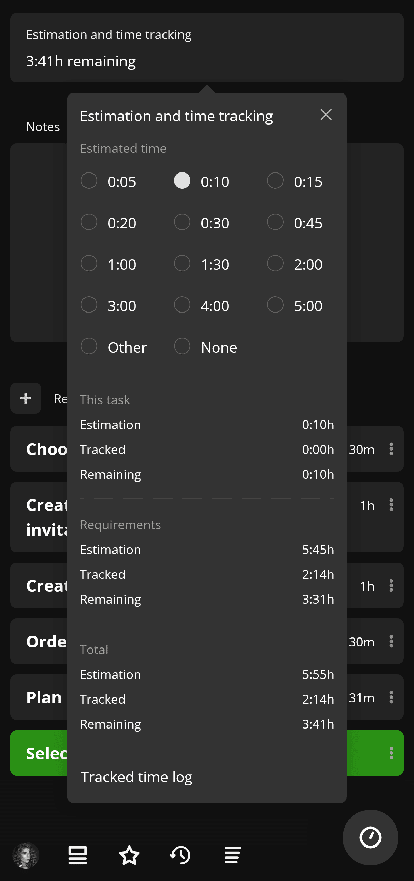The width and height of the screenshot is (414, 881).
Task: Close the Estimation and time tracking popup
Action: click(326, 115)
